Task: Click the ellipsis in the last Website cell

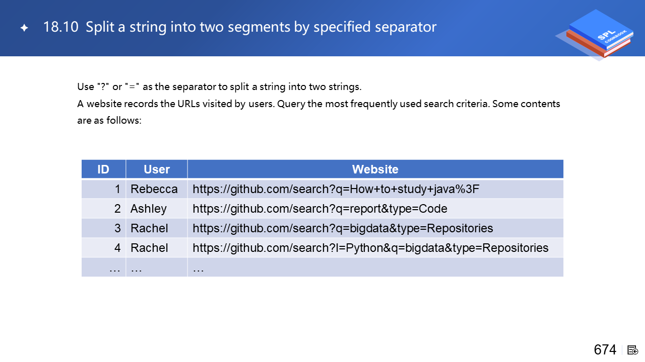Action: [x=199, y=268]
